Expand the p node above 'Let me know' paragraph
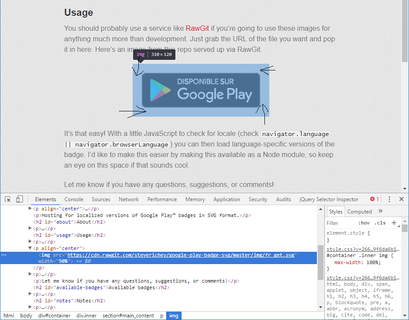The image size is (409, 320). point(30,274)
